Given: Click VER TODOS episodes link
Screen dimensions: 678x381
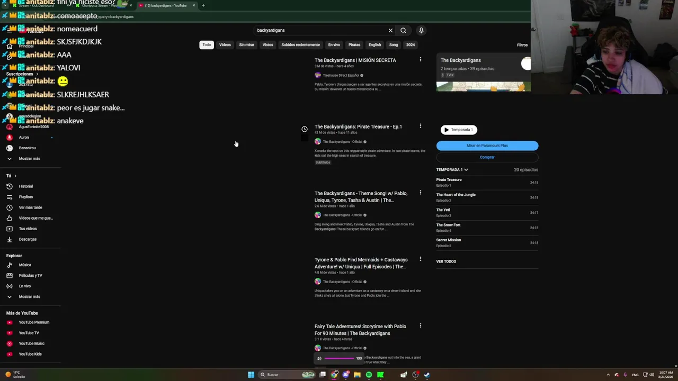Looking at the screenshot, I should tap(446, 261).
